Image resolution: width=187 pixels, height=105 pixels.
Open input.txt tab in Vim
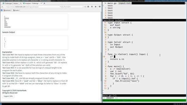point(125,3)
